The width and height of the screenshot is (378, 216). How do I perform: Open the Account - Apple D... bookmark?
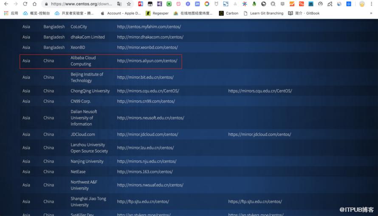[x=121, y=13]
